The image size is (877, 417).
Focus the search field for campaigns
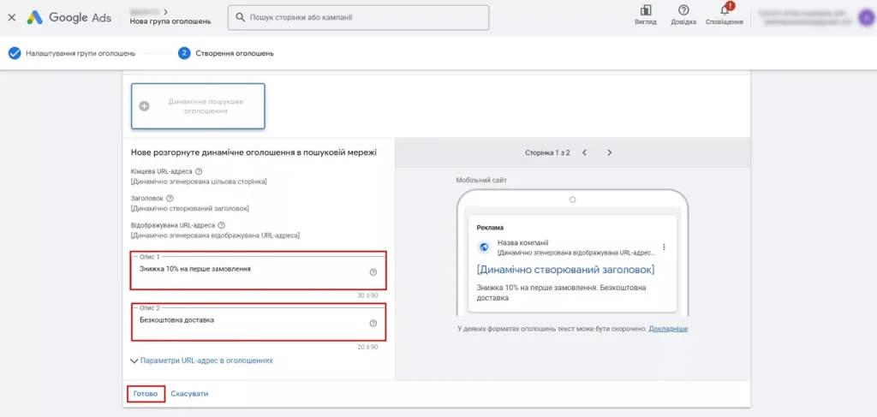pyautogui.click(x=358, y=17)
